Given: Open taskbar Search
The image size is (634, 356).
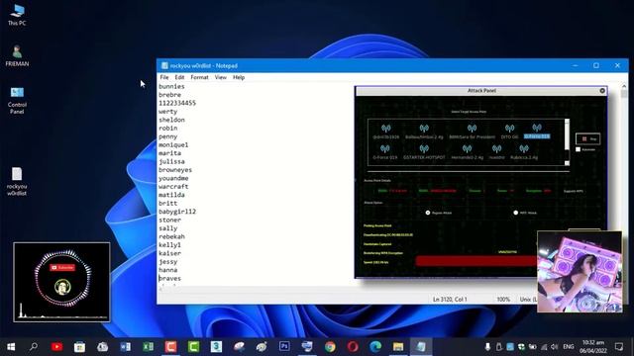Looking at the screenshot, I should point(34,347).
